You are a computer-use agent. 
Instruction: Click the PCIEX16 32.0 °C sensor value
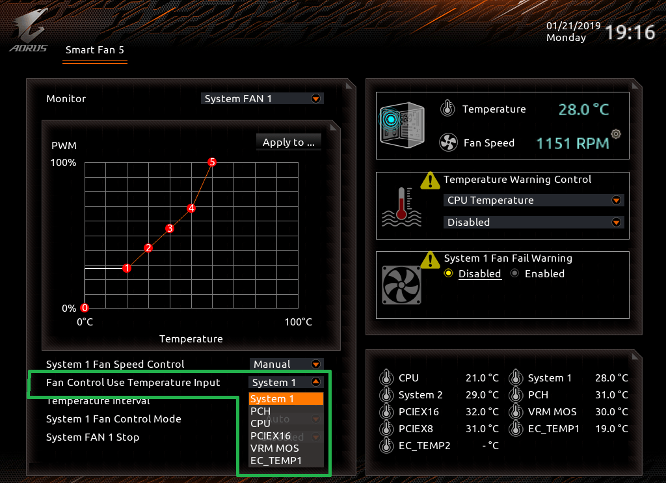482,411
